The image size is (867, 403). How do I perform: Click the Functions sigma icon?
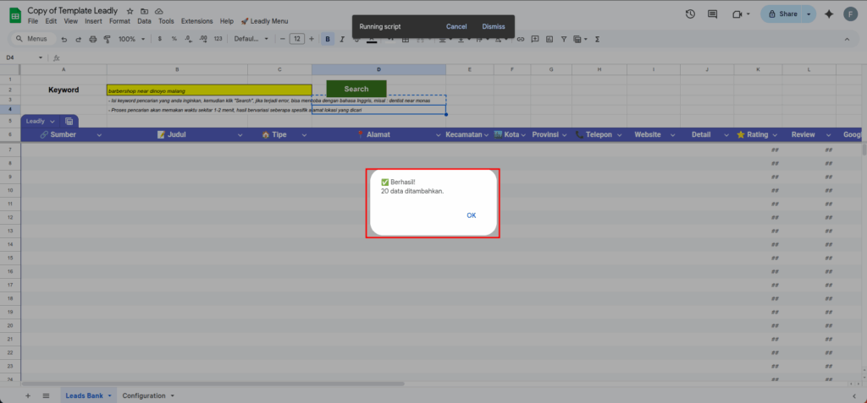point(598,39)
